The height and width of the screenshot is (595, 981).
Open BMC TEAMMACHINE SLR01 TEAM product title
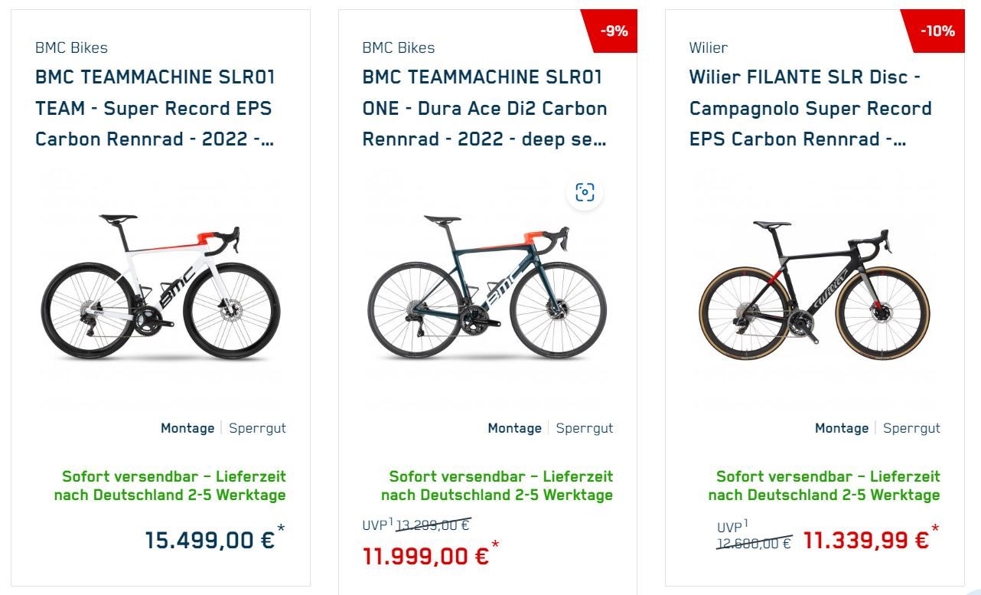pos(155,108)
